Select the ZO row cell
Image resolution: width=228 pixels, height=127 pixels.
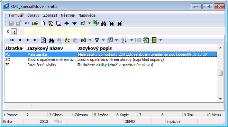pos(16,60)
